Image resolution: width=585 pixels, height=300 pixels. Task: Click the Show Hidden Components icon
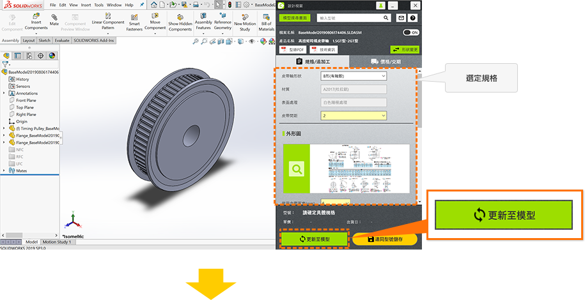point(180,18)
